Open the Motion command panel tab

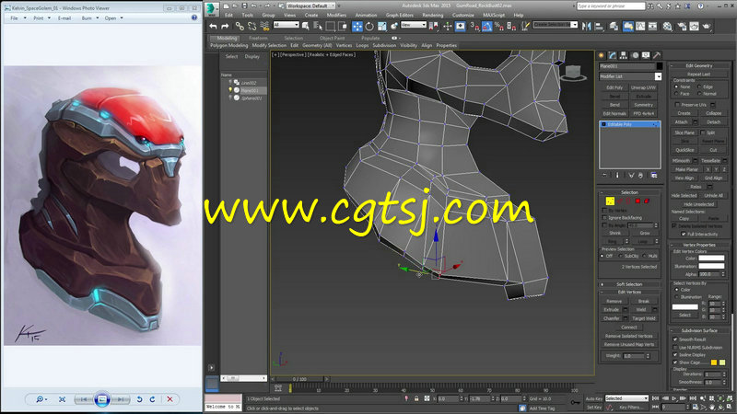(635, 55)
